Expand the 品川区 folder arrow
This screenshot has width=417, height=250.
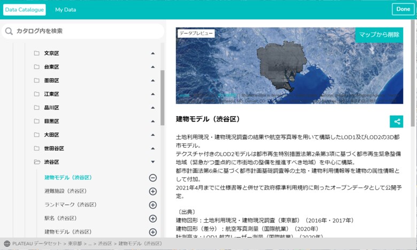(153, 108)
